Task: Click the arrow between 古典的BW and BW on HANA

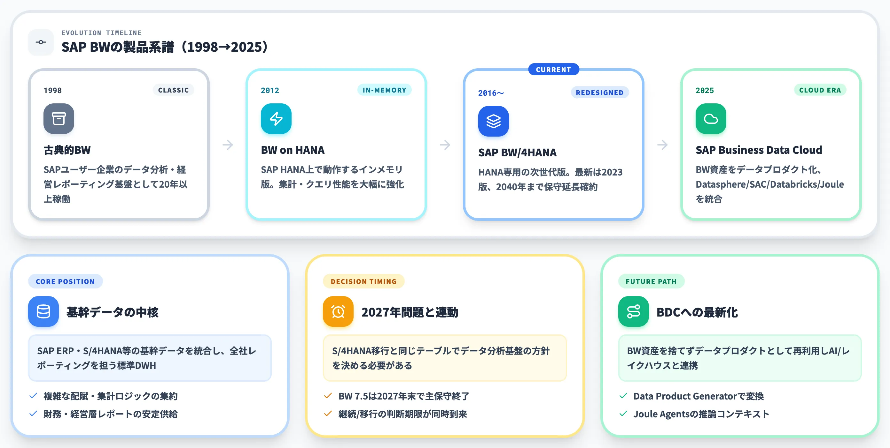Action: coord(228,145)
